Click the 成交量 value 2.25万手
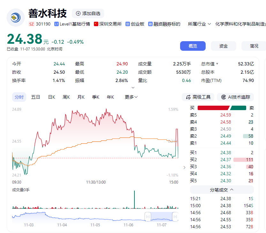 coord(182,64)
